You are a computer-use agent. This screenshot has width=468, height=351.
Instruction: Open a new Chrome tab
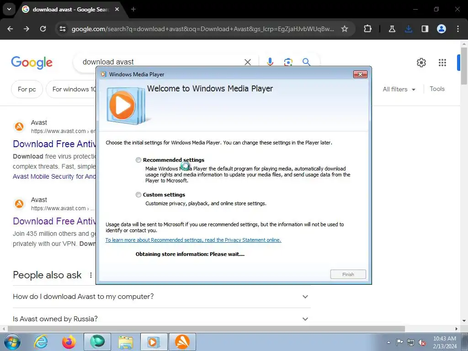[133, 9]
